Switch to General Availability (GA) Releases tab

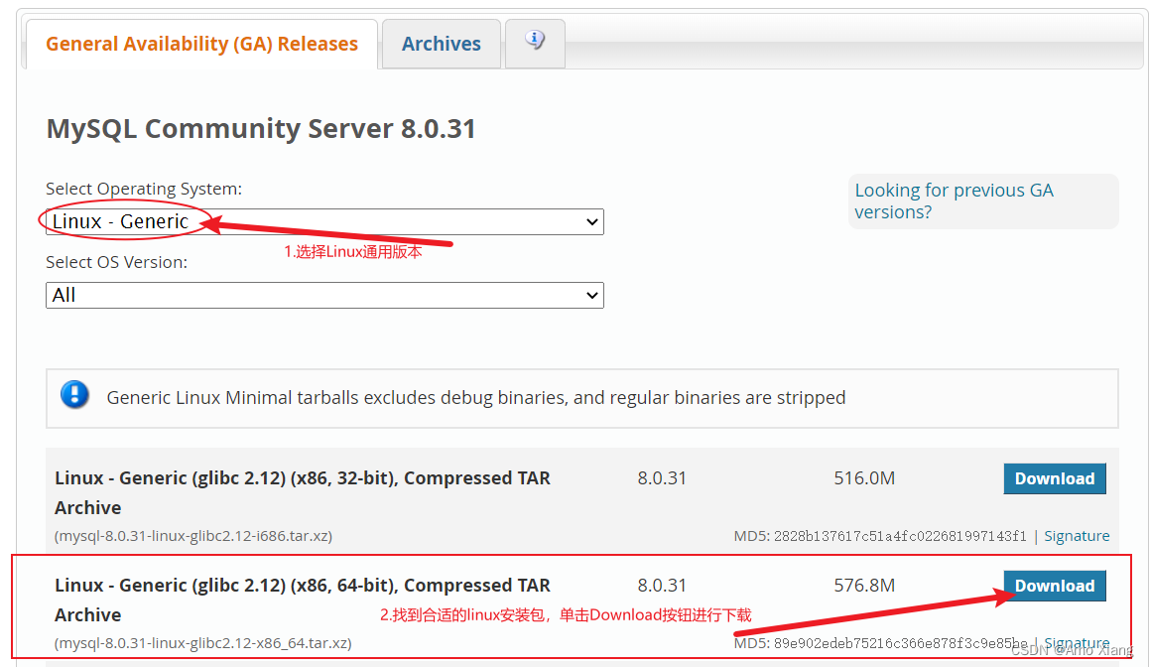pyautogui.click(x=201, y=44)
